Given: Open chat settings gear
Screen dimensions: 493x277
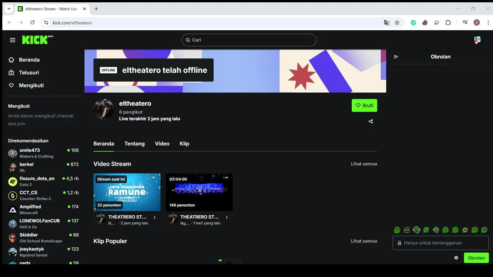Looking at the screenshot, I should click(456, 258).
